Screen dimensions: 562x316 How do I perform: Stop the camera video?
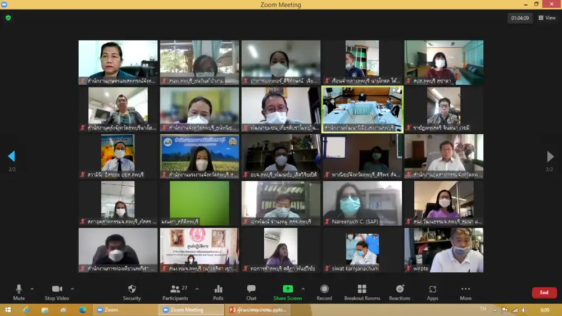(57, 292)
